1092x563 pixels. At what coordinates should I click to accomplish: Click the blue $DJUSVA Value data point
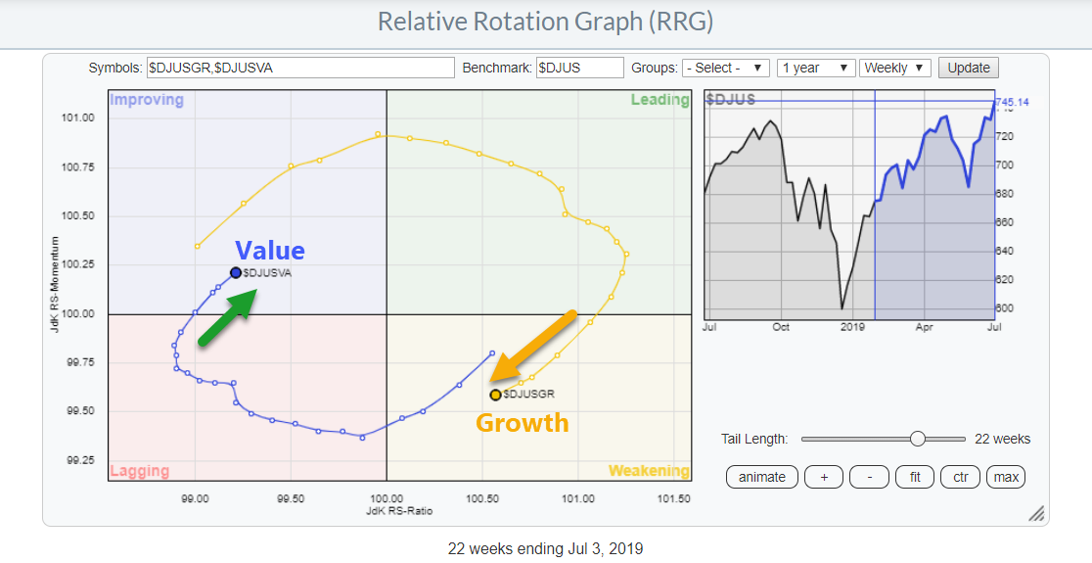point(236,272)
